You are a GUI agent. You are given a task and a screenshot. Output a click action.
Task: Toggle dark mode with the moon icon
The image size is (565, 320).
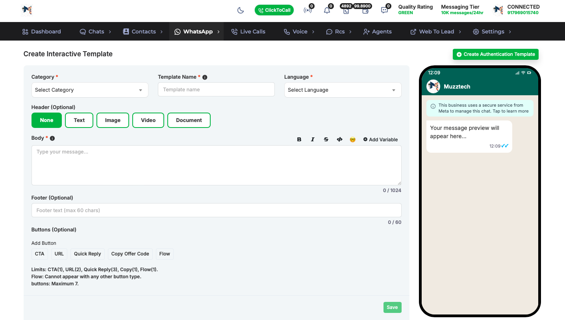click(x=241, y=10)
